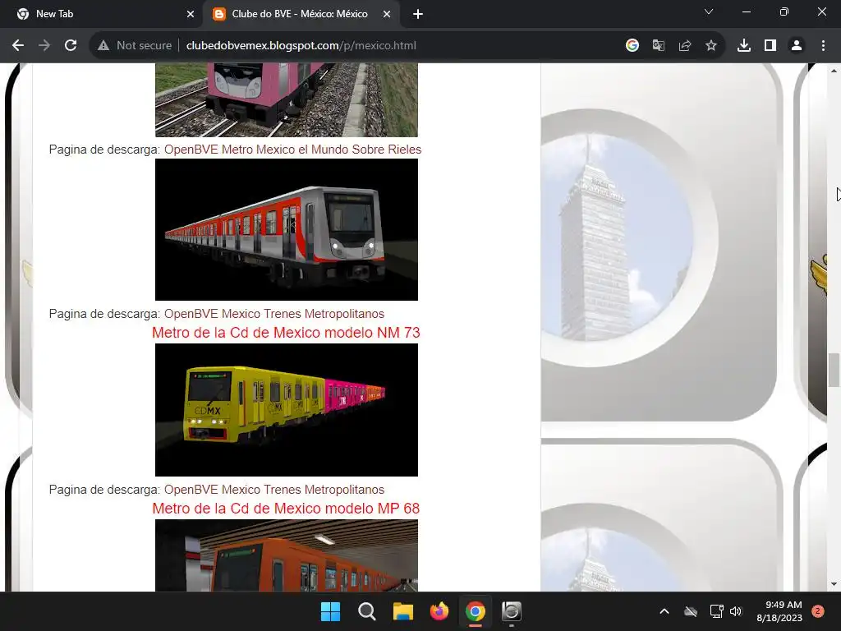Open OpenBVE Mexico Trenes Metropolitanos link above MP 68
The image size is (841, 631).
(x=274, y=490)
